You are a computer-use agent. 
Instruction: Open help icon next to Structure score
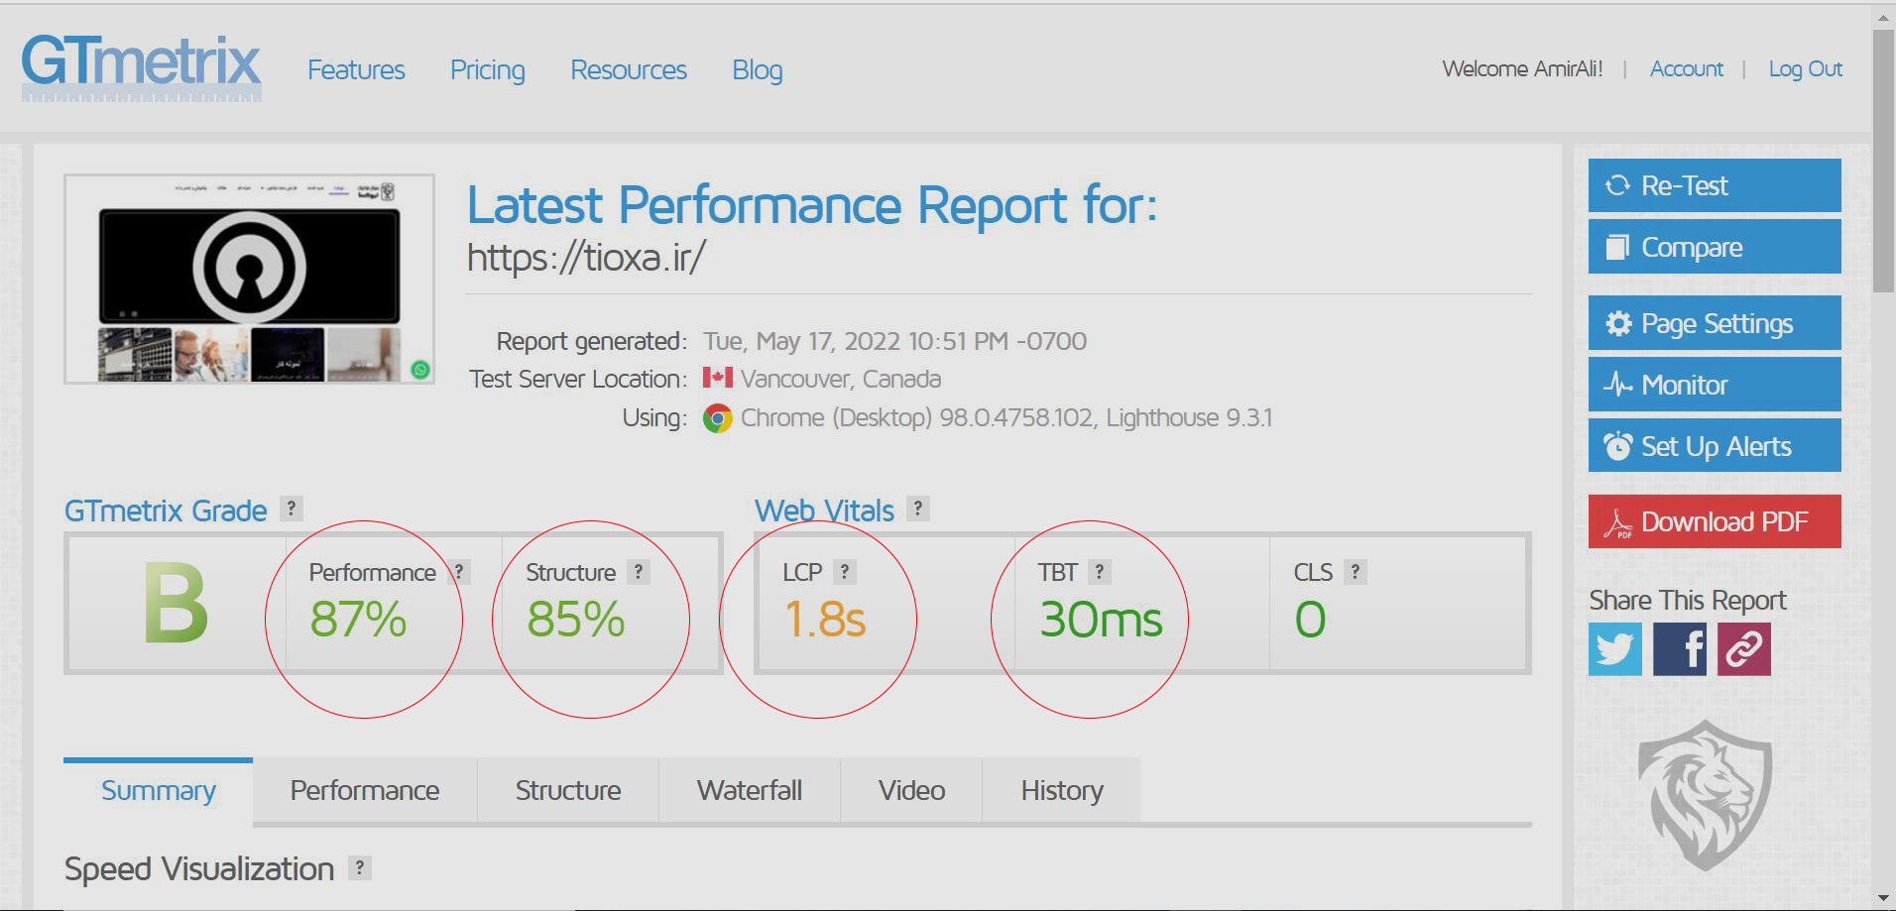pyautogui.click(x=639, y=572)
